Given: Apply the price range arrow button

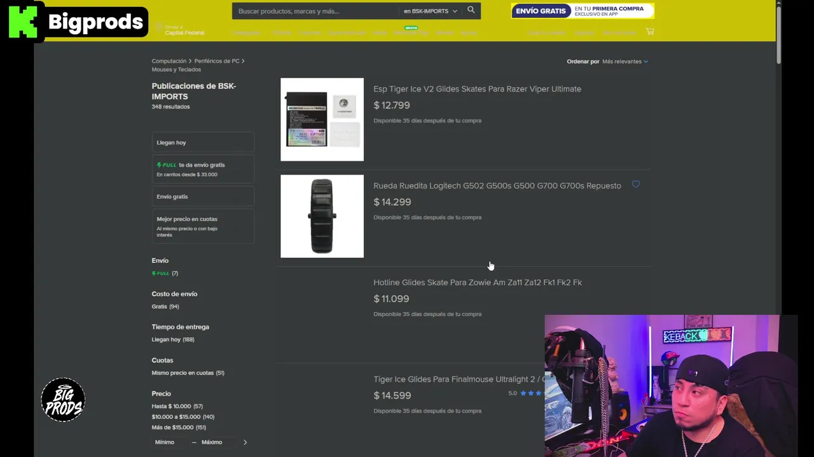Looking at the screenshot, I should (x=245, y=442).
